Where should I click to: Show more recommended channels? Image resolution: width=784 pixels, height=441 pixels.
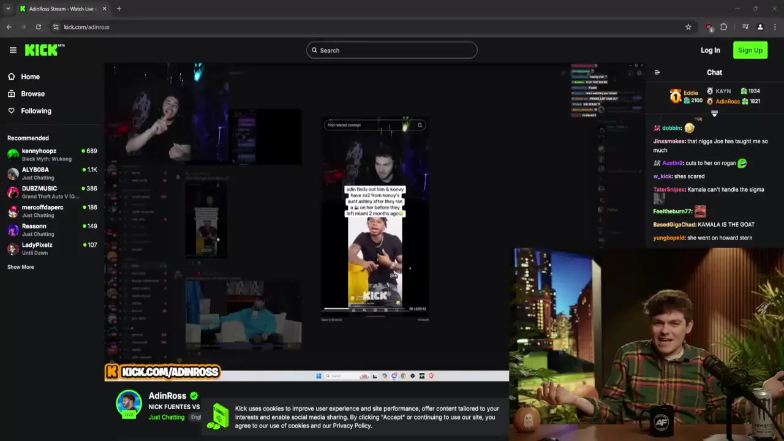point(21,267)
